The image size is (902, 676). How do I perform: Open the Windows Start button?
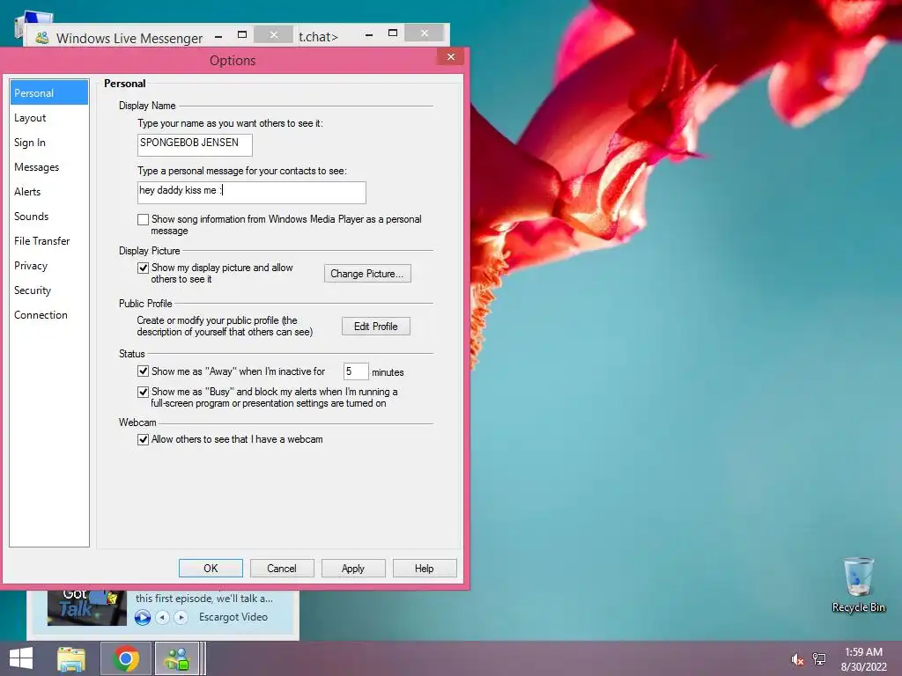[x=21, y=658]
